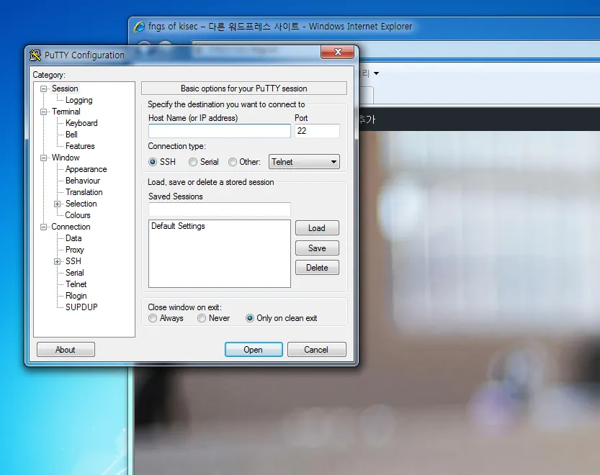Click the Save session button
Screen dimensions: 600x475
click(x=317, y=248)
